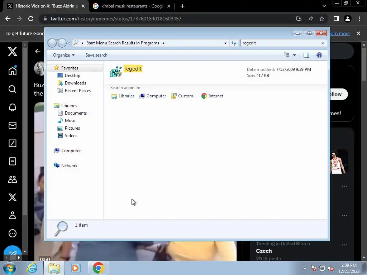Open Explorer Help icon
This screenshot has width=367, height=275.
point(319,55)
